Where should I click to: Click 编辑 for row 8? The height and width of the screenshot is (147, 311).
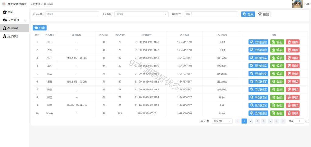[x=277, y=97]
